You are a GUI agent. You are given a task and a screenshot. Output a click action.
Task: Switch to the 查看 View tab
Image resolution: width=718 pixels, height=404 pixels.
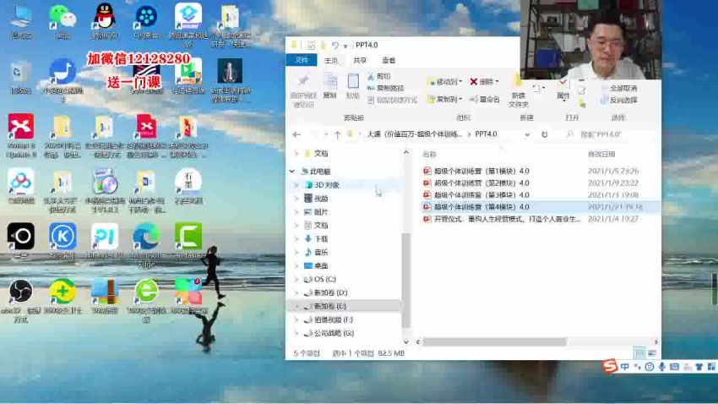pos(389,61)
